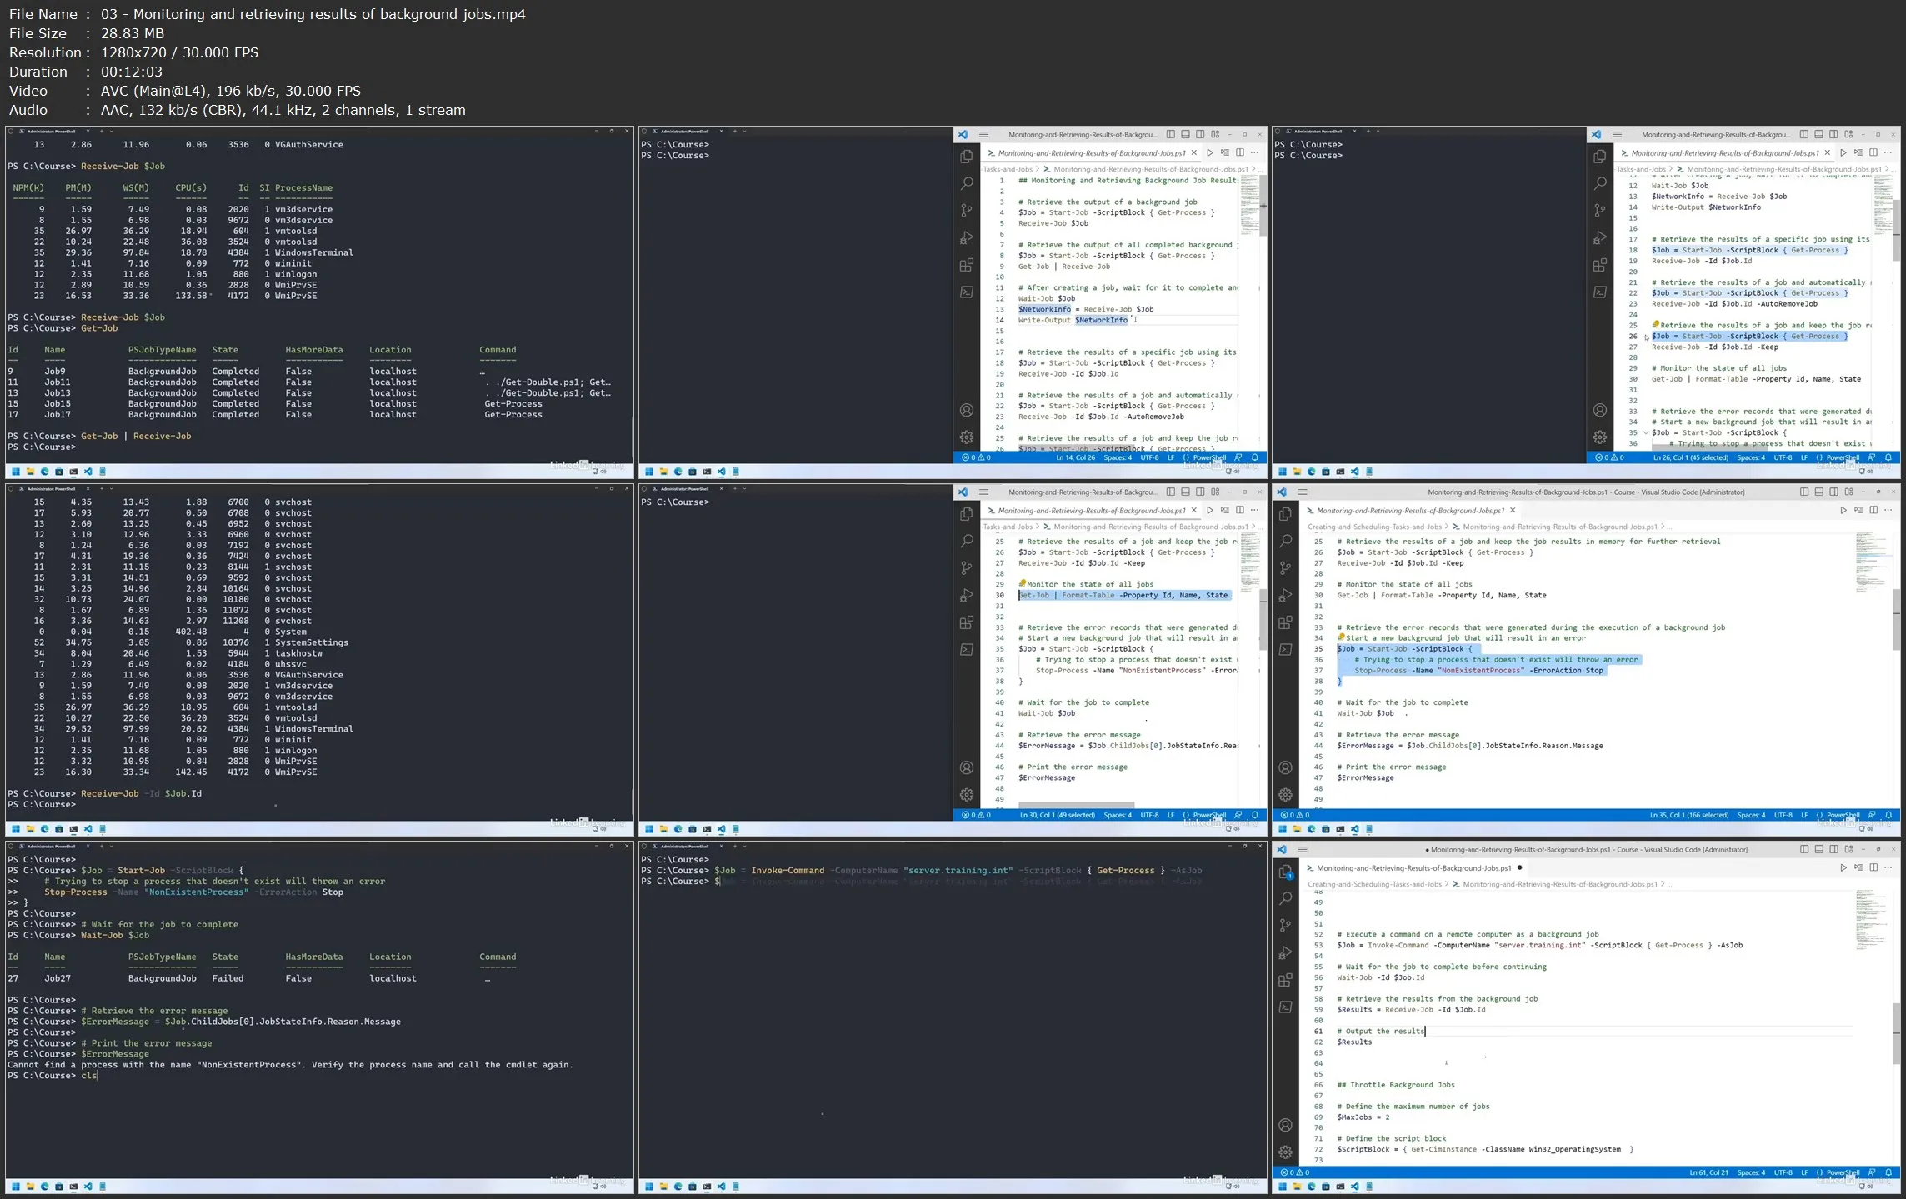Click line 47 $ErrorMessage in Ln 35 window
The image size is (1906, 1199).
coord(1365,777)
